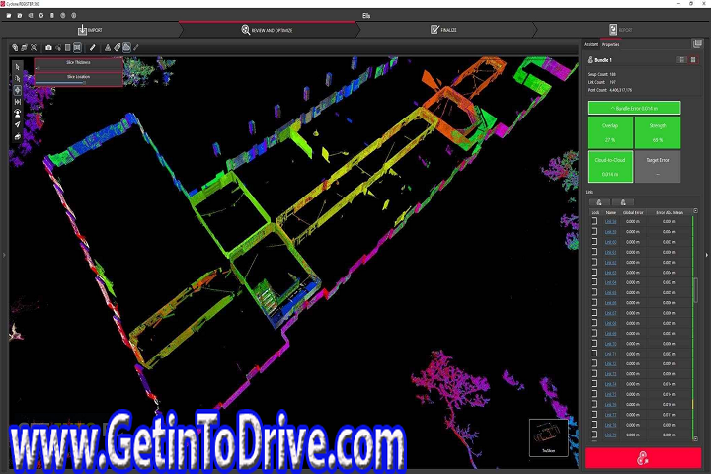The width and height of the screenshot is (711, 474).
Task: Click the links table scroll-up arrow
Action: coord(695,211)
